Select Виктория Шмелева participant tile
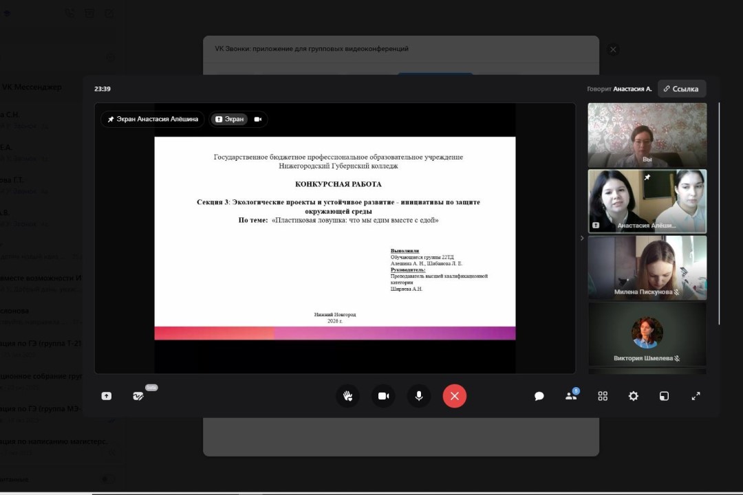This screenshot has height=495, width=743. (647, 335)
